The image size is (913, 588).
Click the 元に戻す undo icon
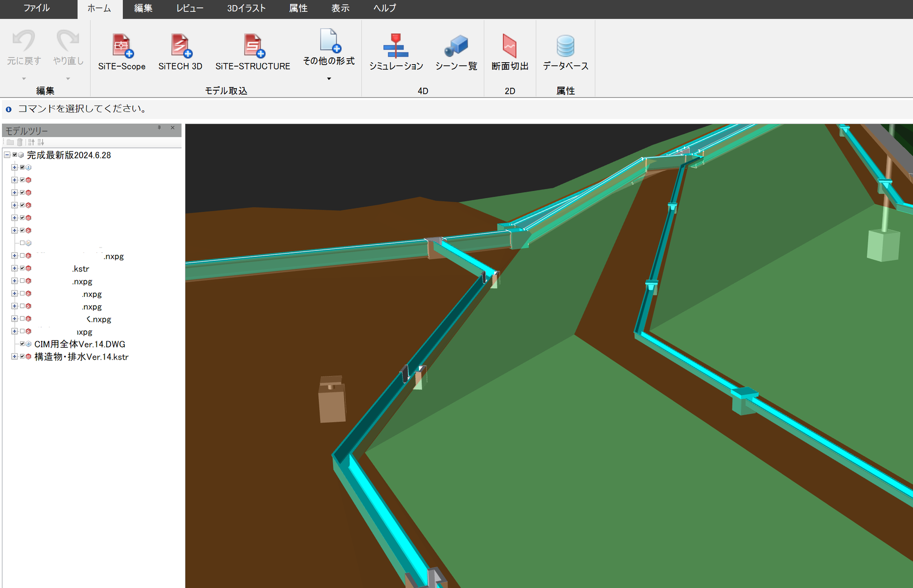[24, 41]
